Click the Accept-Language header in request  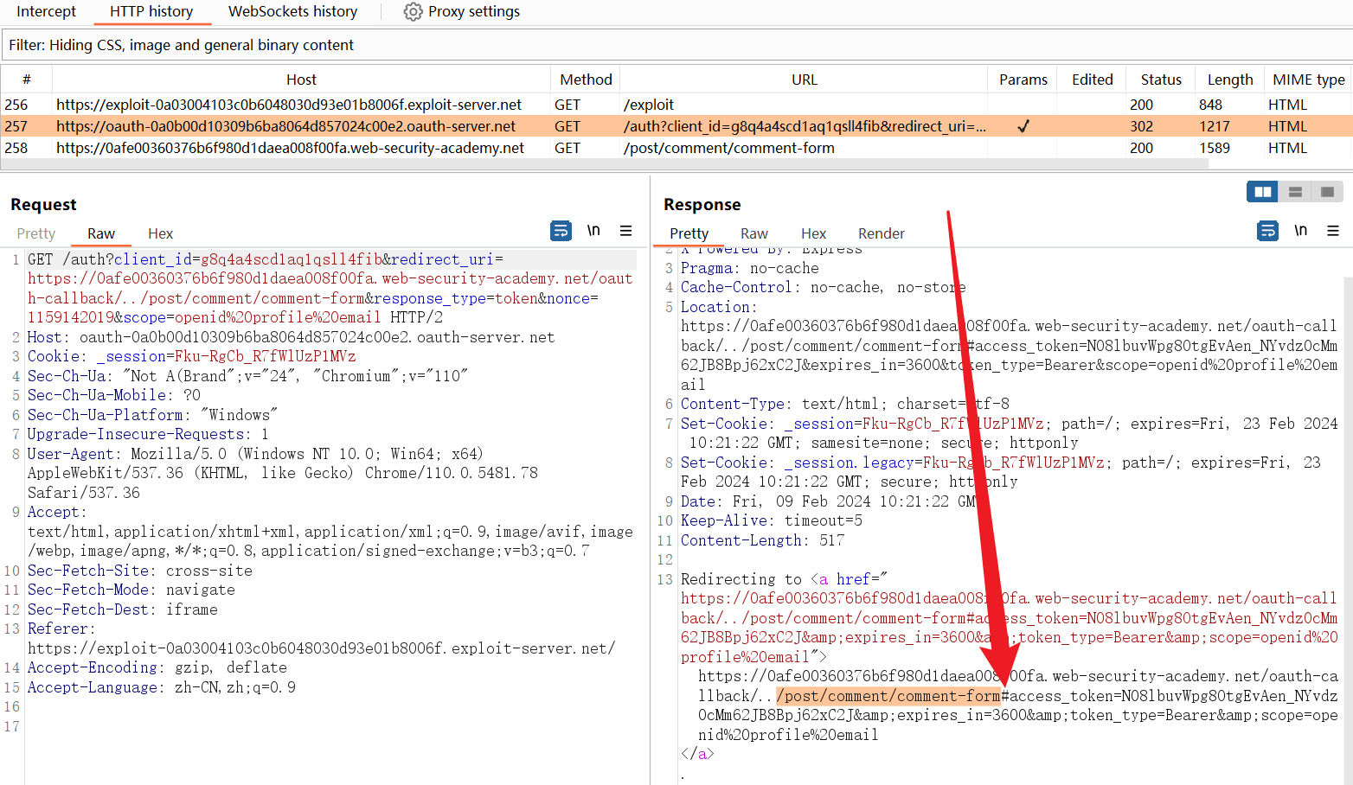coord(161,687)
